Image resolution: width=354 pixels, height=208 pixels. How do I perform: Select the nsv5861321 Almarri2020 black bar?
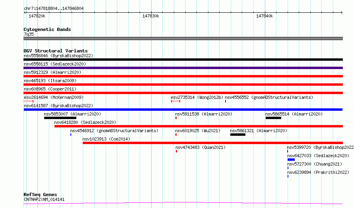tap(238, 135)
